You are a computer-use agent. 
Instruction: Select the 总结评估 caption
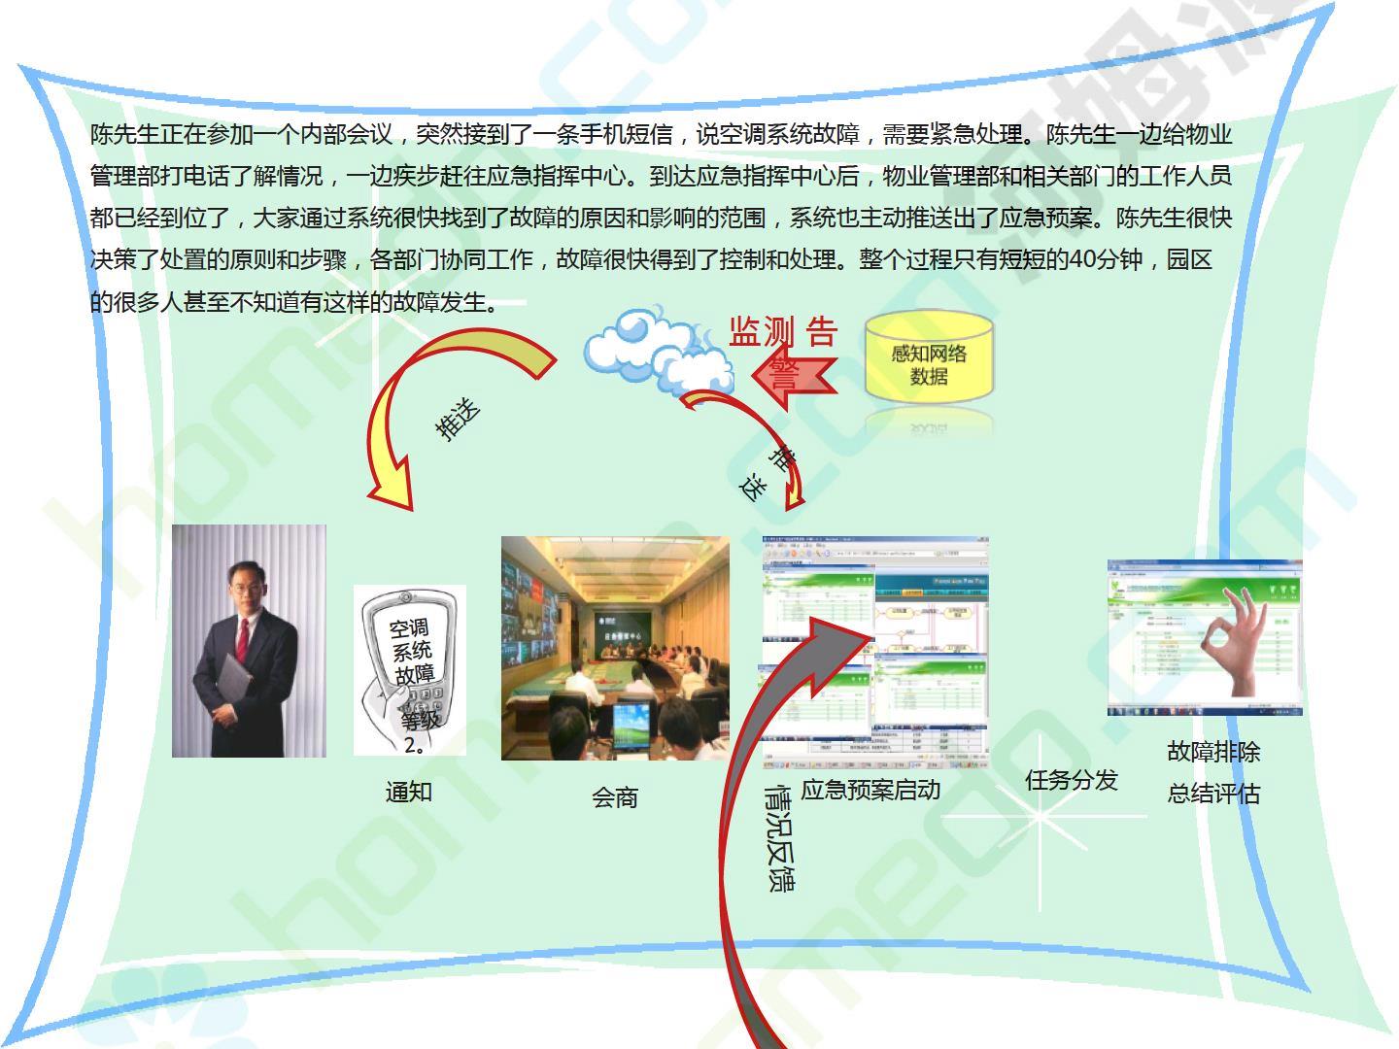click(1213, 794)
